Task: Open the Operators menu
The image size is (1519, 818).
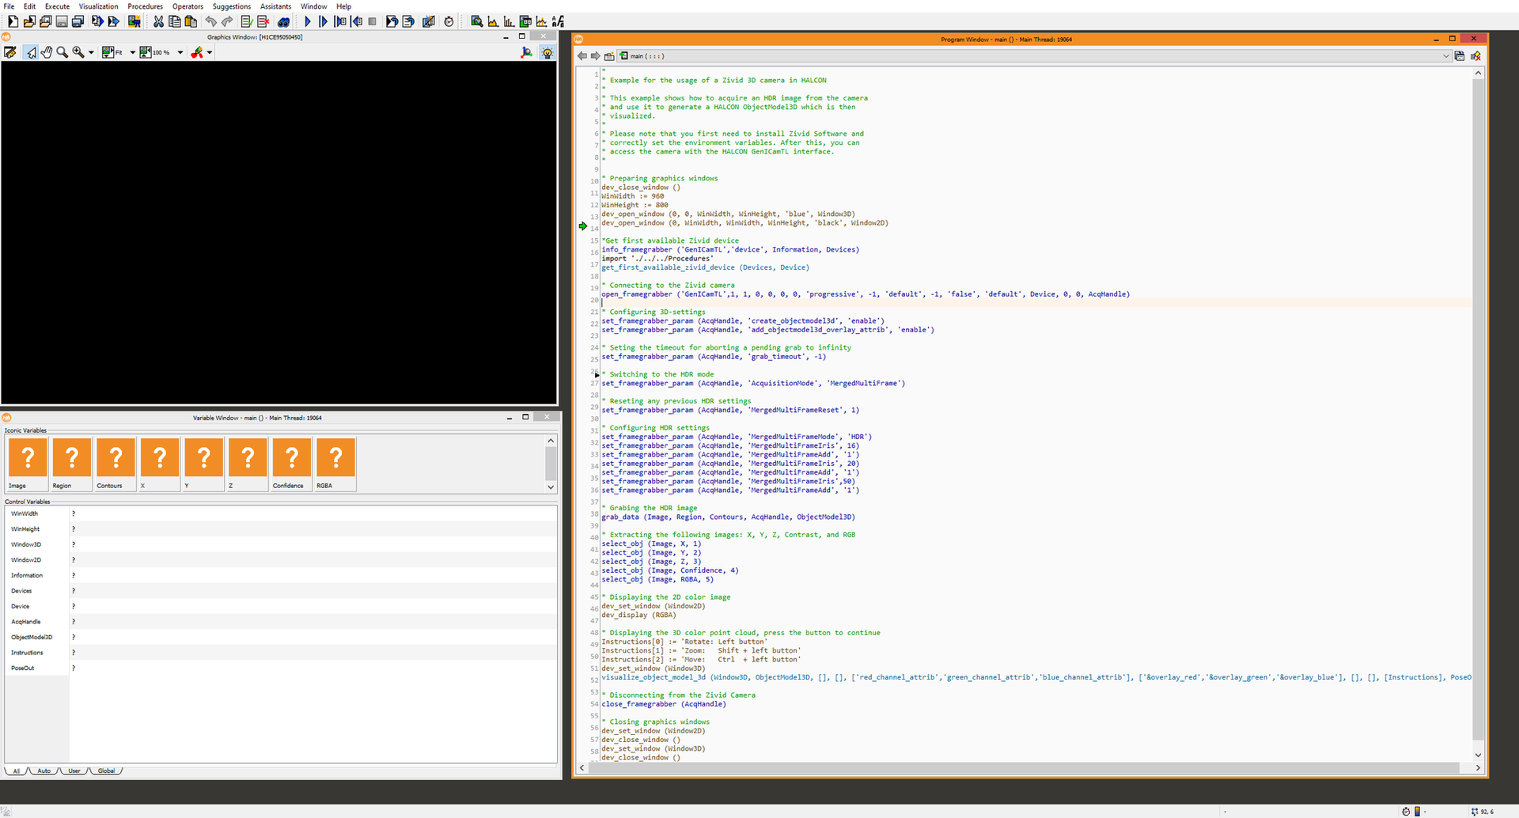Action: [188, 6]
